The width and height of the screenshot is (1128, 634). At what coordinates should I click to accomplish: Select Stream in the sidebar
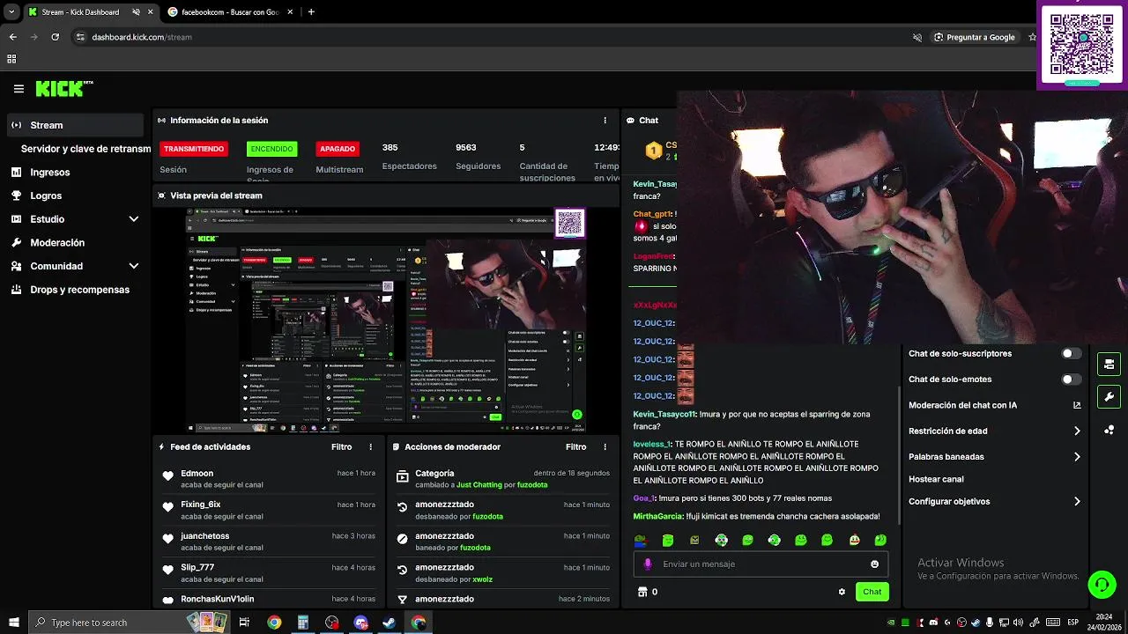75,125
